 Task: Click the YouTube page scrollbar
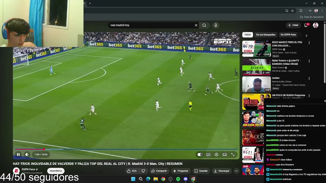(325, 53)
